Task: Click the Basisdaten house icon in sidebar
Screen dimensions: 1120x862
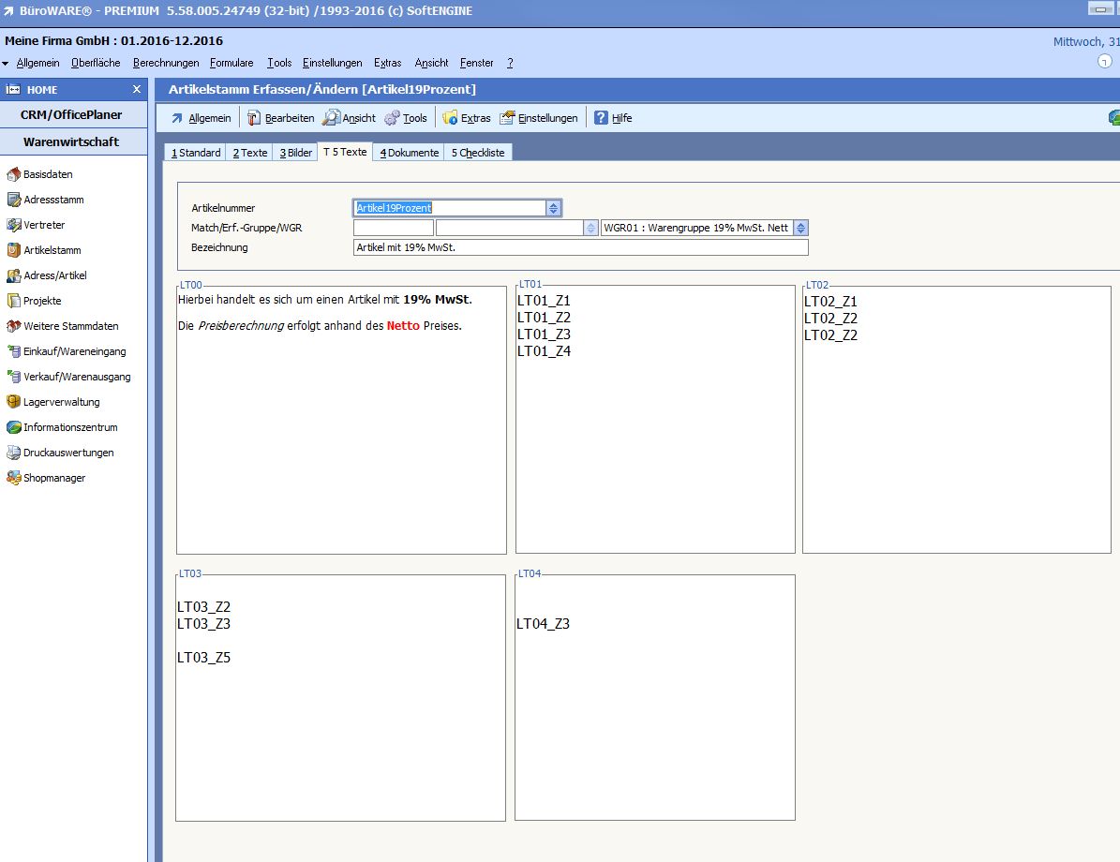Action: point(13,174)
